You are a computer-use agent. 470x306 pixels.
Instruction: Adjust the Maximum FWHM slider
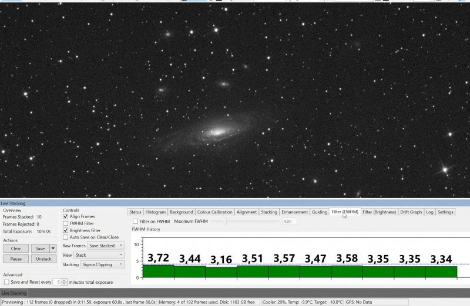point(224,221)
